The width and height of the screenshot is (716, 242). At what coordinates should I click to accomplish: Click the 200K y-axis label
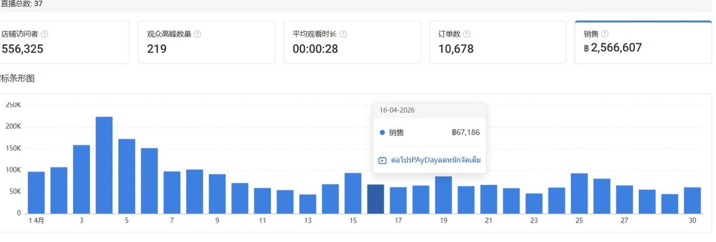coord(13,127)
